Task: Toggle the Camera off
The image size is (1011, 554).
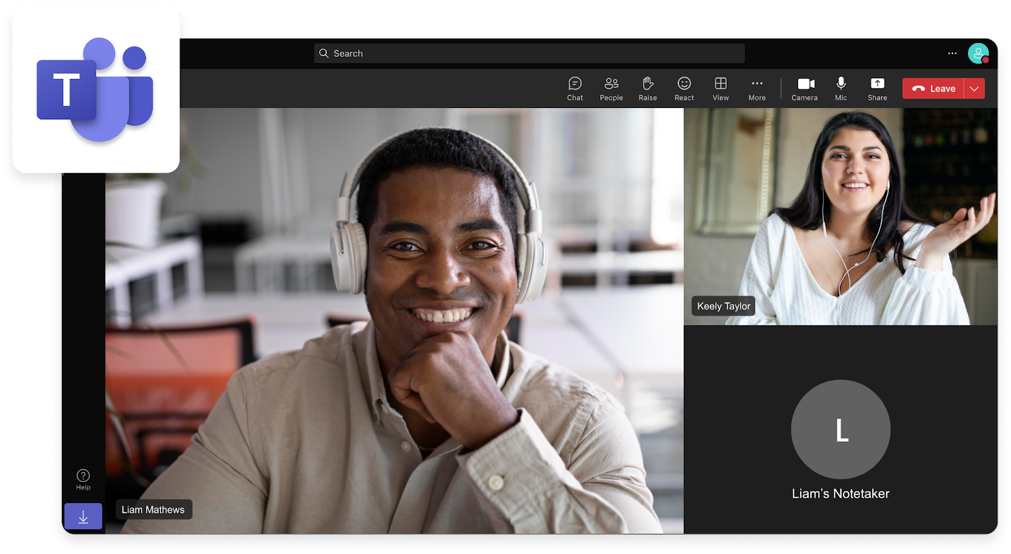Action: (804, 88)
